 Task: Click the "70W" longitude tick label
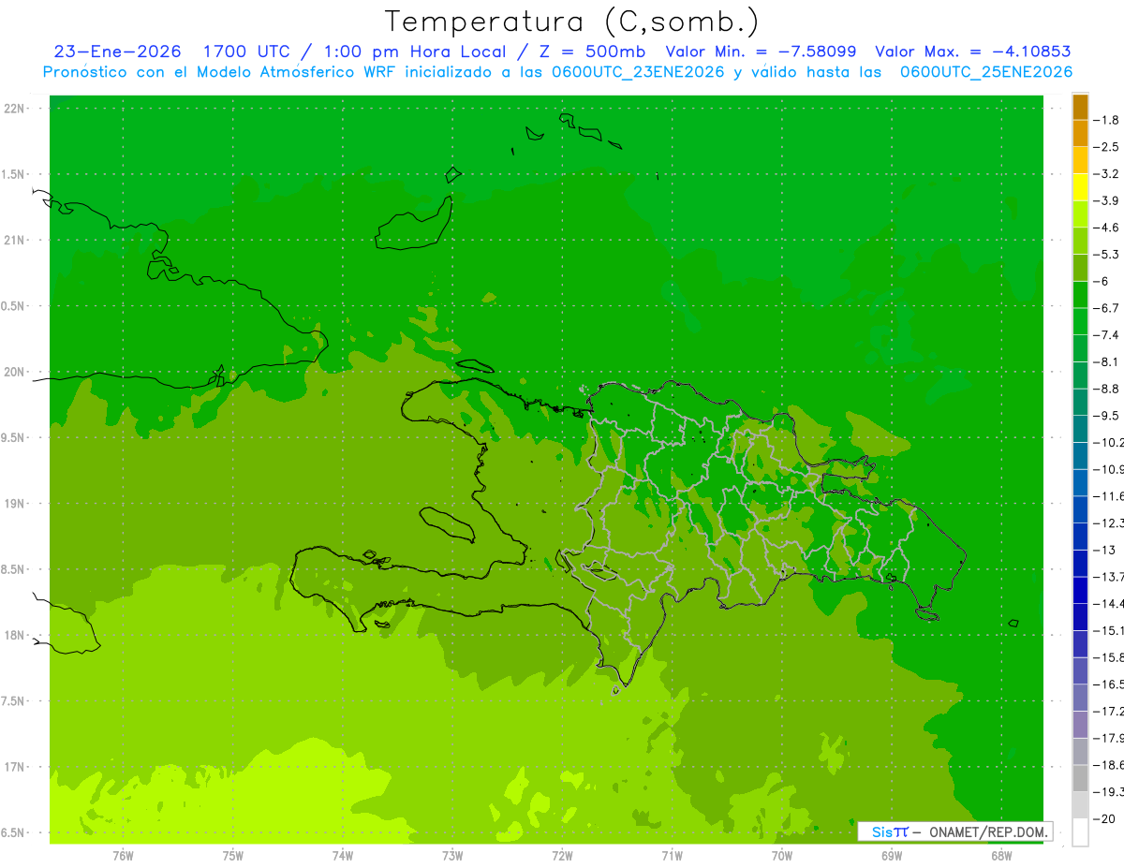(x=782, y=856)
